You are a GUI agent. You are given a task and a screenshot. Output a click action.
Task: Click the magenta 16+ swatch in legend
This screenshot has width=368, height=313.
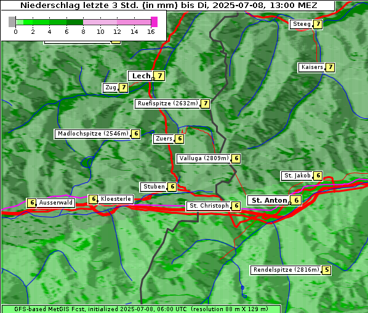pos(154,22)
